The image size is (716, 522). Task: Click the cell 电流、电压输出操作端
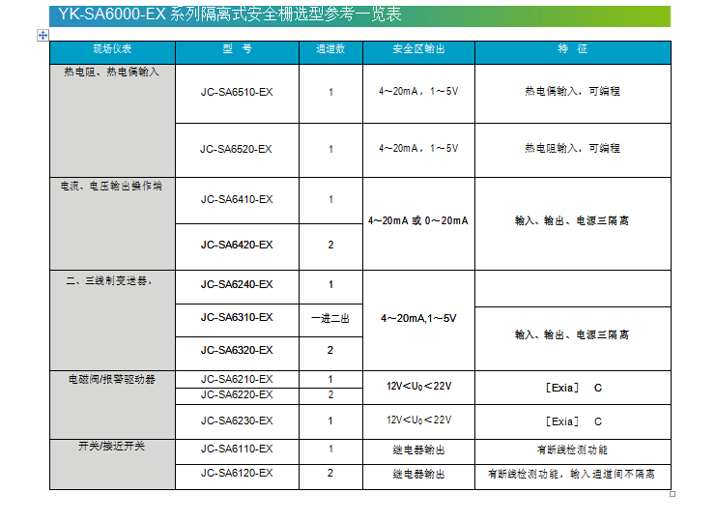(112, 223)
